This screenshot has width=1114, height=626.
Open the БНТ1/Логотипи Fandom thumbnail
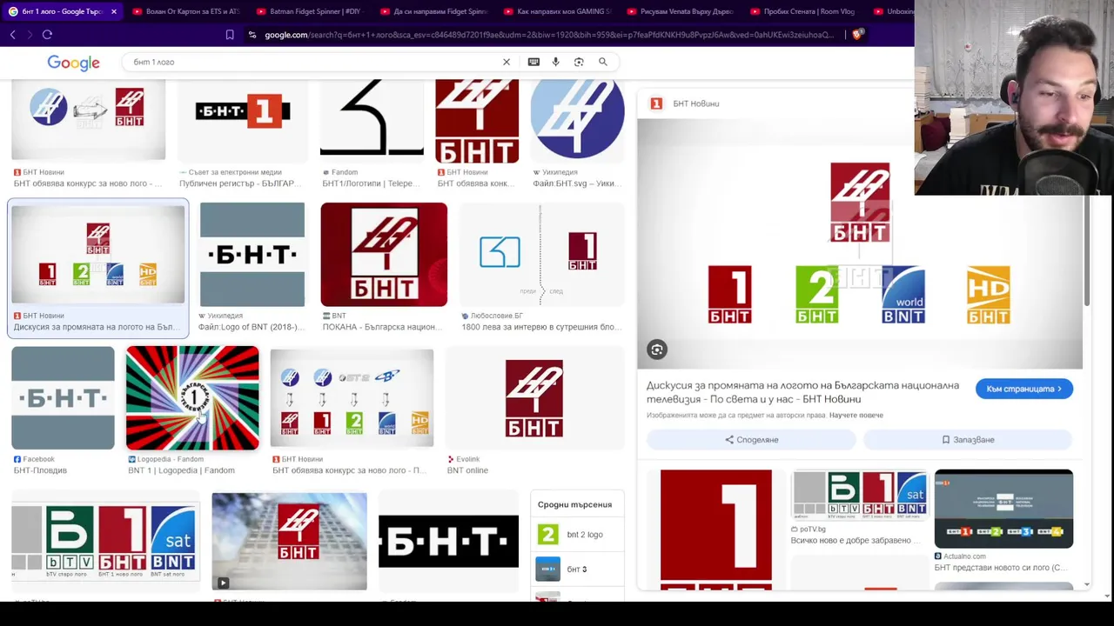click(x=372, y=120)
